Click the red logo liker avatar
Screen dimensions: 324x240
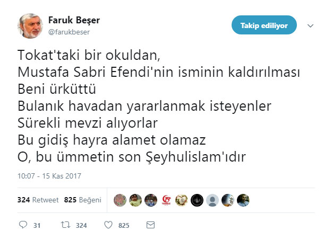coord(166,200)
